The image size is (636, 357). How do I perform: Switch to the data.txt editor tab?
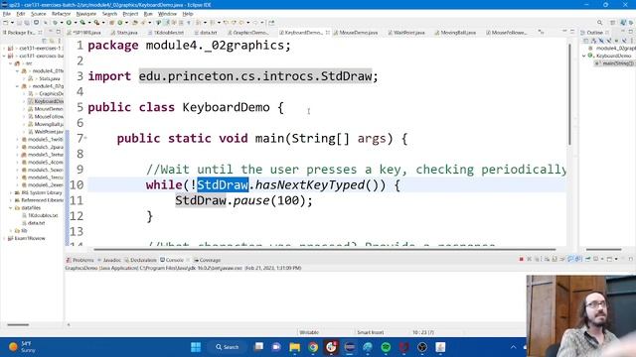(x=206, y=33)
